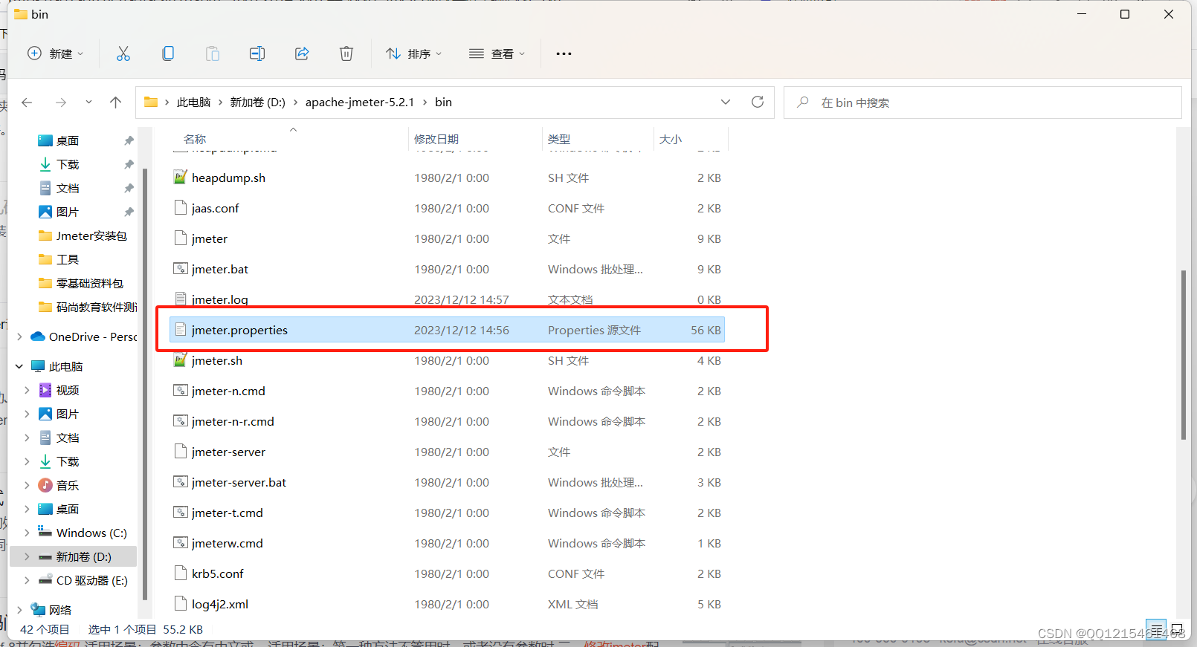Click the Delete trash icon
This screenshot has width=1197, height=647.
(346, 53)
